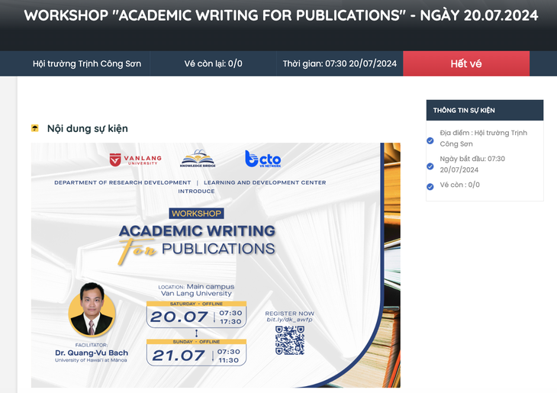
Task: Click the Nội dung sự kiện section heading
Action: coord(88,128)
